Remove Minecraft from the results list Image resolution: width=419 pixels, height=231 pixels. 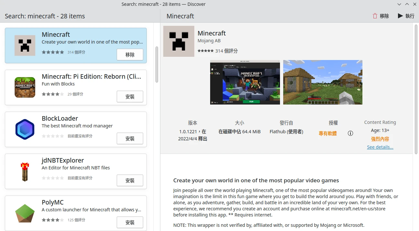click(x=130, y=55)
